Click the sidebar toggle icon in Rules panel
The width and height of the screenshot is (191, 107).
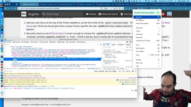click(104, 45)
